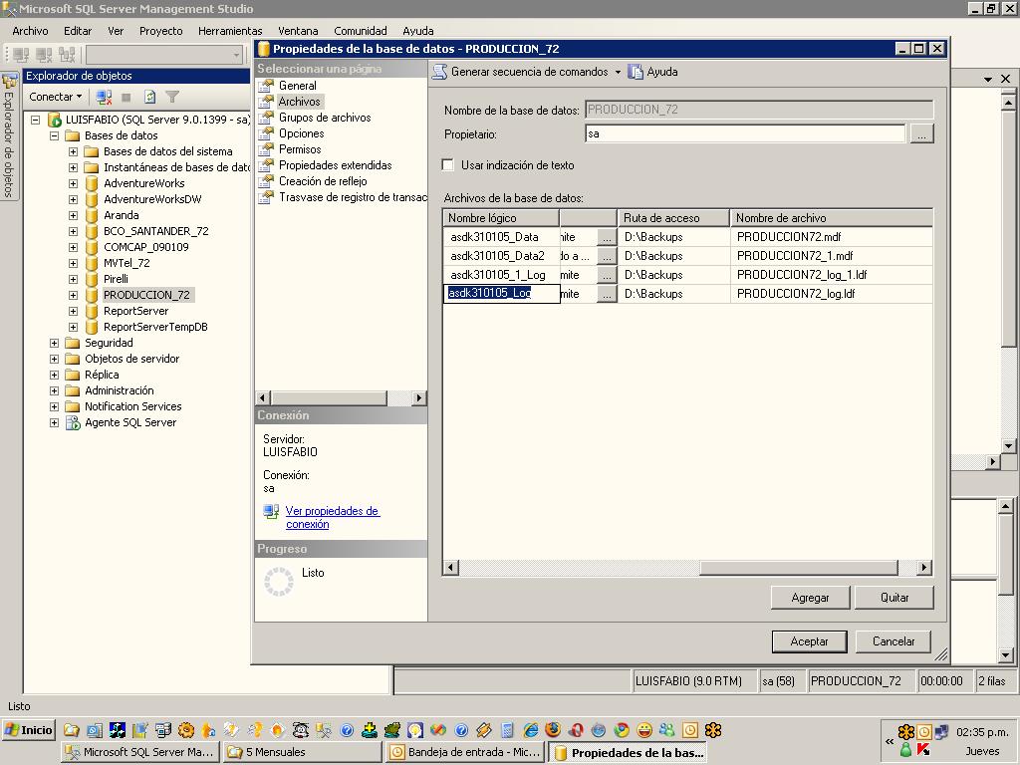
Task: Select the Creación de reflejo page
Action: pos(323,181)
